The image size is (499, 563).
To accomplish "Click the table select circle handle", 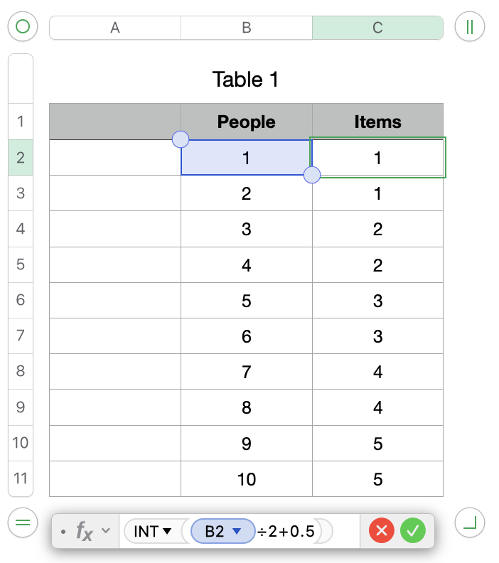I will [22, 27].
